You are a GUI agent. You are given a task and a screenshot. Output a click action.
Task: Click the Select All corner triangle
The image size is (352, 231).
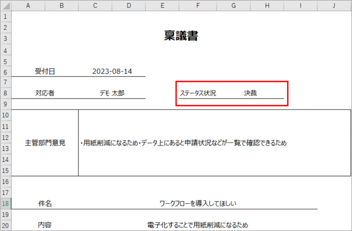(6, 6)
